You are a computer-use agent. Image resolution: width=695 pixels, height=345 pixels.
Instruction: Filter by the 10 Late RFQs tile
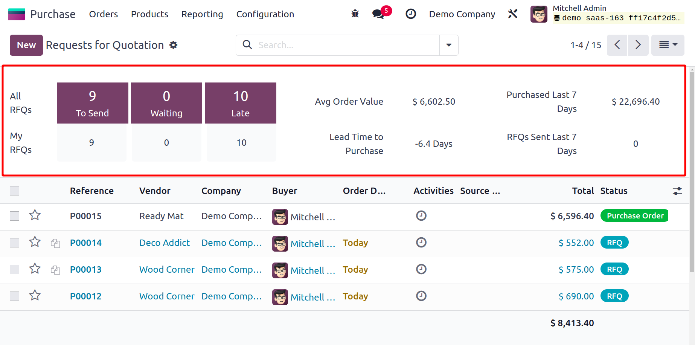(241, 103)
